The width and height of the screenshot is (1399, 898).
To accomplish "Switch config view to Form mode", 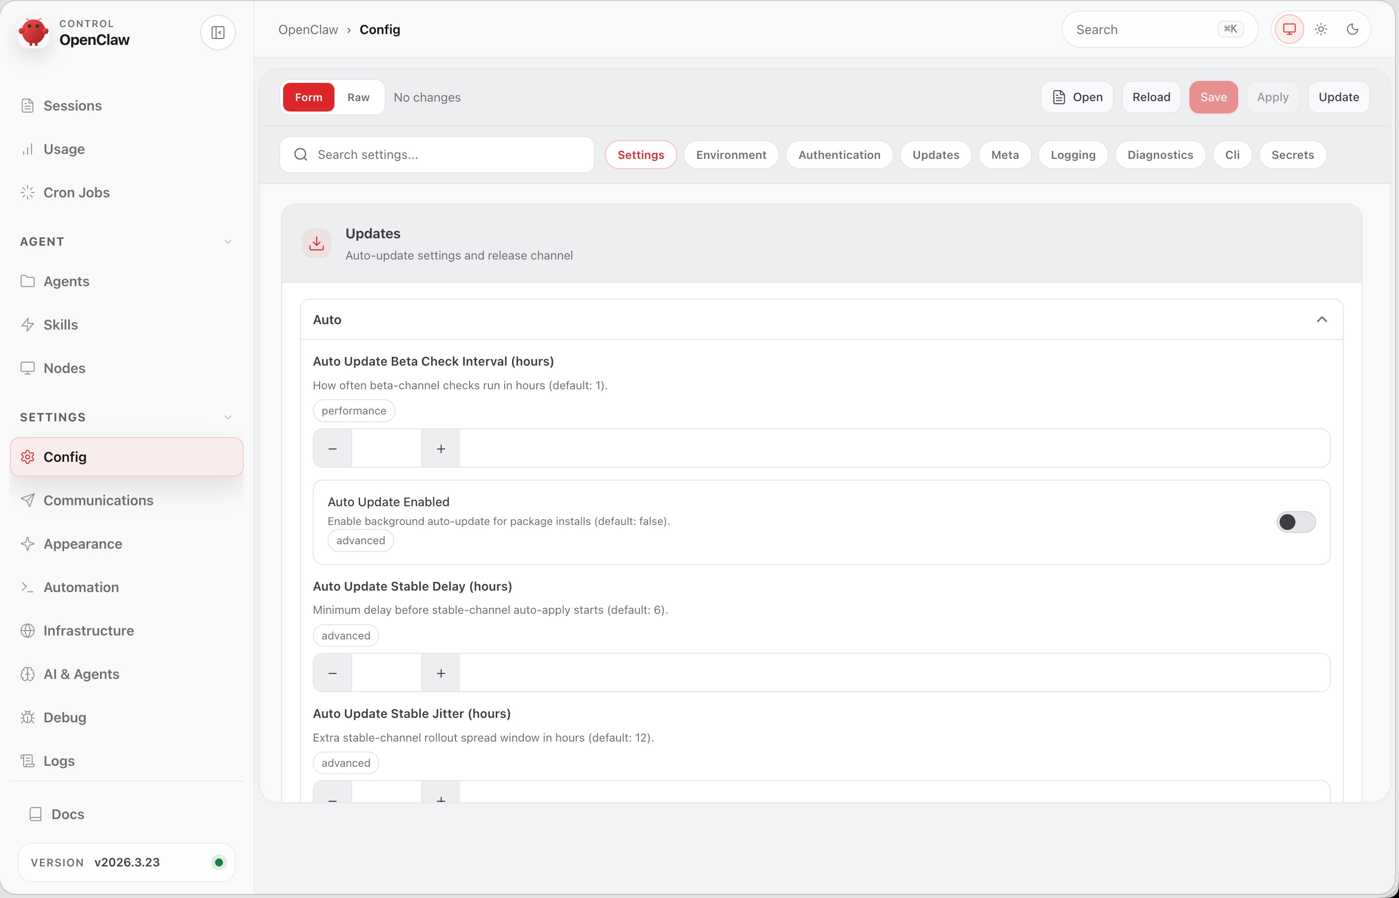I will [308, 97].
